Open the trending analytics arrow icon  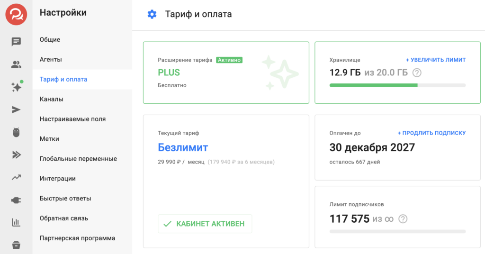pos(16,177)
